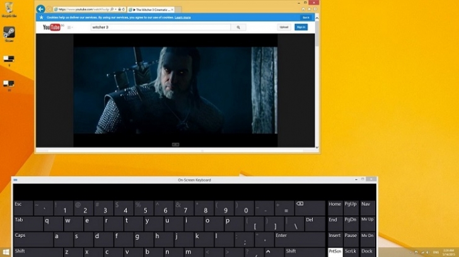Tap the 5 key on keyboard
The height and width of the screenshot is (257, 459).
click(x=144, y=208)
